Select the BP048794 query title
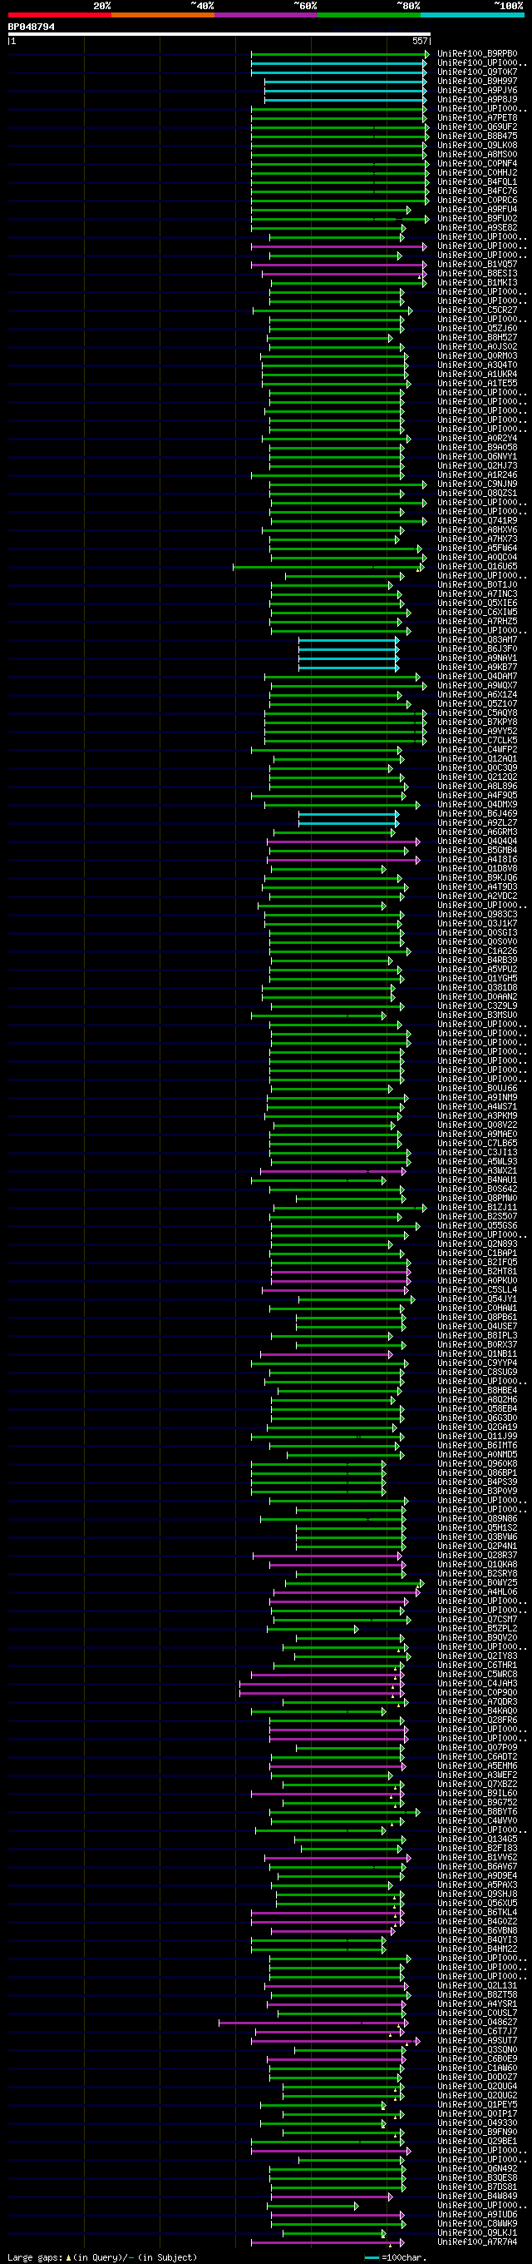The image size is (532, 2264). point(32,27)
